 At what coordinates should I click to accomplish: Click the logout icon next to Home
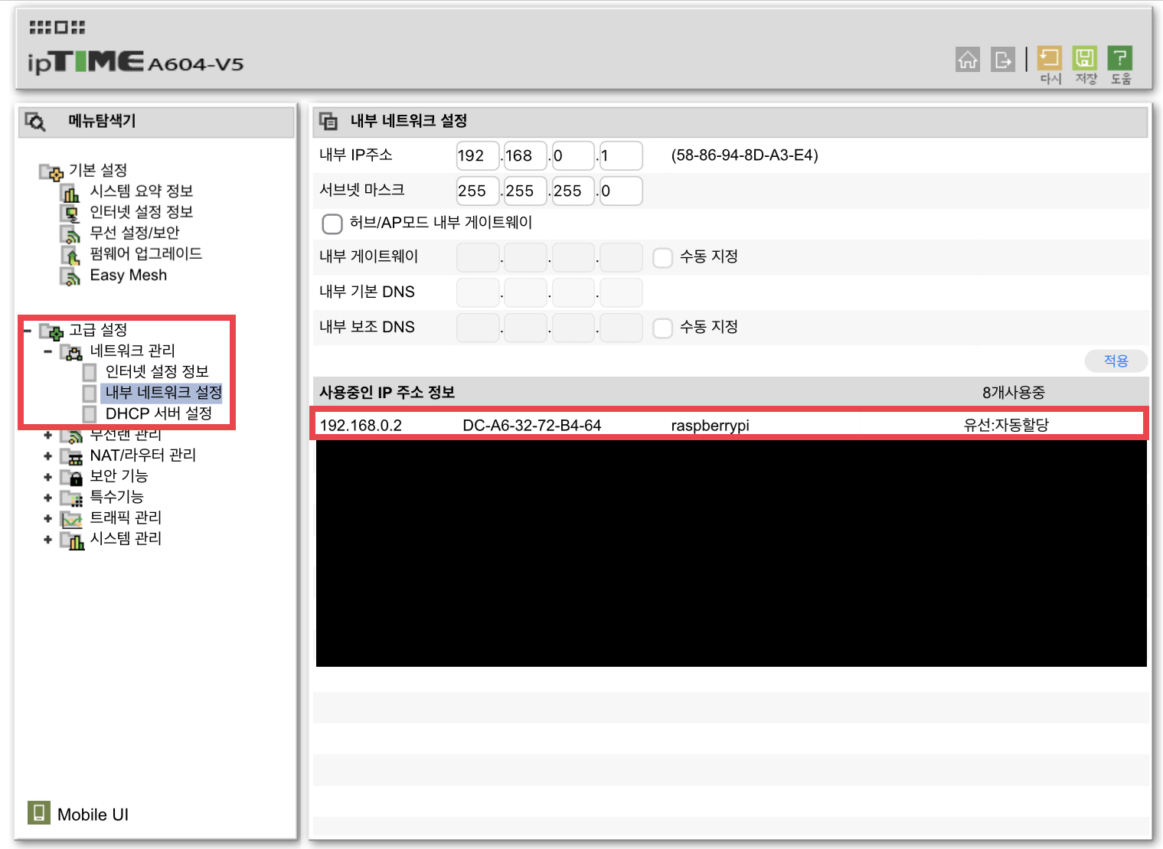coord(1003,59)
